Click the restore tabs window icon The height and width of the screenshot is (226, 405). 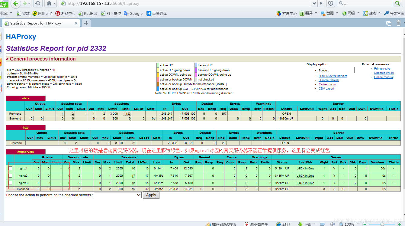click(389, 23)
